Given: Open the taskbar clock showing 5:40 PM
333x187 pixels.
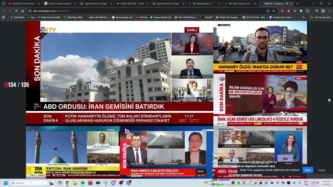Looking at the screenshot, I should 326,183.
